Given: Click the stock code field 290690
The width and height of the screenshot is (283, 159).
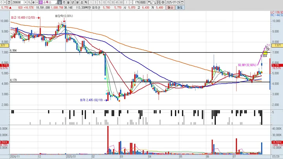Looking at the screenshot, I should (x=18, y=2).
